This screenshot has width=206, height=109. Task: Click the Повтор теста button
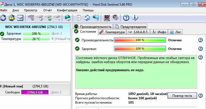(x=182, y=96)
